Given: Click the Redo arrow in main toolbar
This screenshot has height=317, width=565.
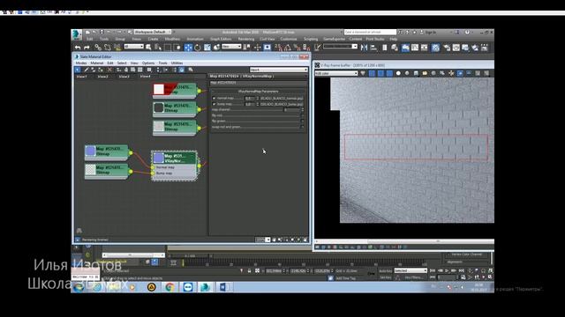Looking at the screenshot, I should pyautogui.click(x=87, y=48).
